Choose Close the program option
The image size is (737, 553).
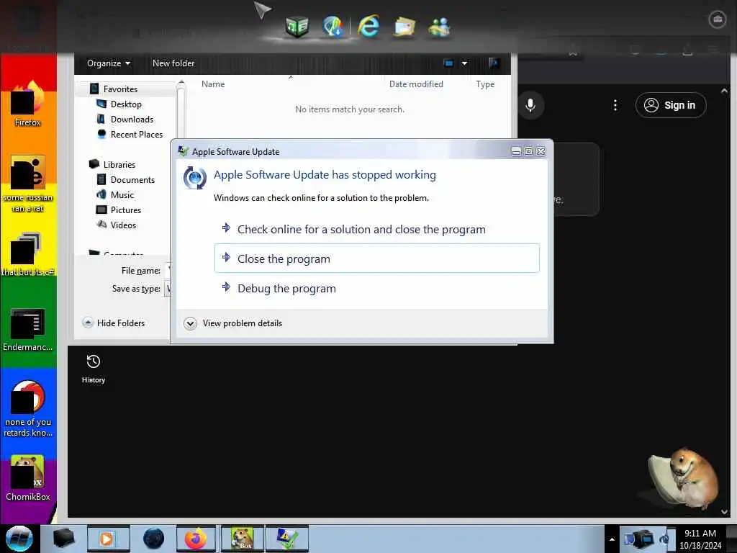376,258
